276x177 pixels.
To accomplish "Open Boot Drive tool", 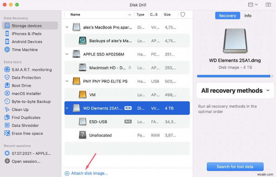I will pos(21,86).
